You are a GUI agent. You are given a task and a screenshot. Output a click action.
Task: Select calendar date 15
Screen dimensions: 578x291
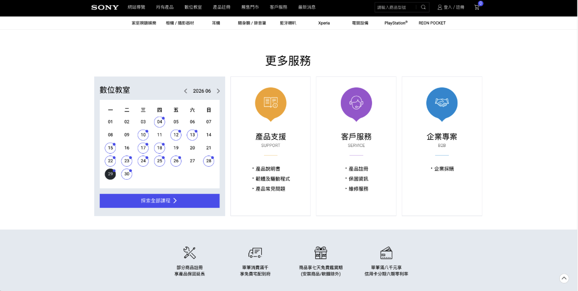[x=110, y=148]
